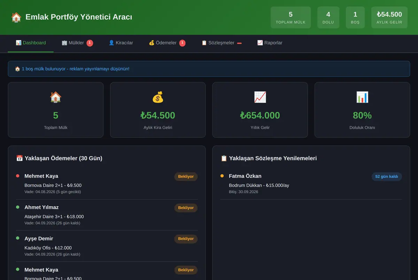Screen dimensions: 418x280
Task: Select the Sözleşmeler tab
Action: point(222,43)
